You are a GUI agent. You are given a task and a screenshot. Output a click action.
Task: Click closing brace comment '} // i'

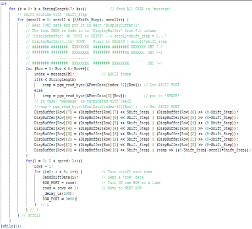[x=41, y=205]
